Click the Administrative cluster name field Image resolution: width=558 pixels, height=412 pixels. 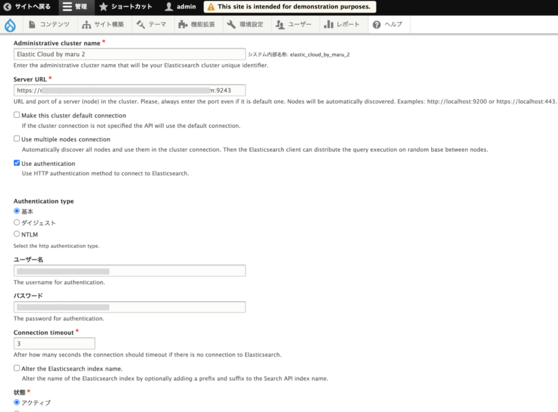click(x=130, y=54)
